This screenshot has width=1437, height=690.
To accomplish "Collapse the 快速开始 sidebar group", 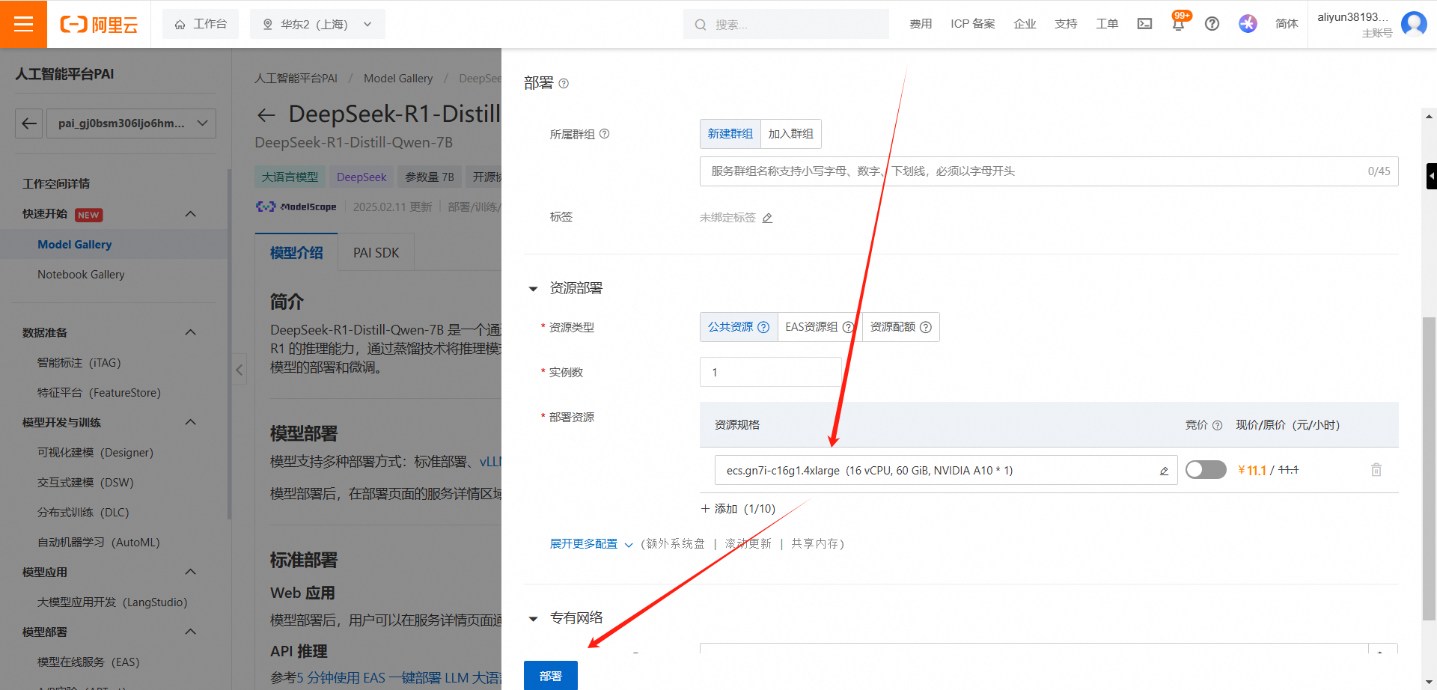I will 190,214.
